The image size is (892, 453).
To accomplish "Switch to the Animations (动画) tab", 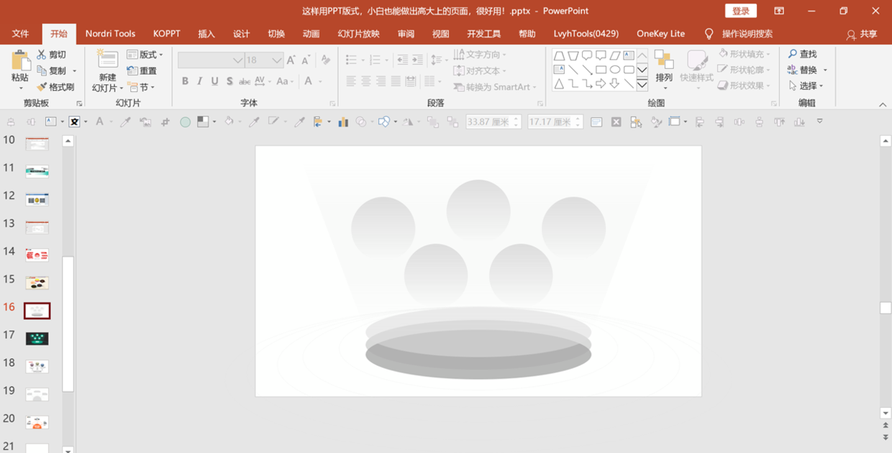I will pyautogui.click(x=311, y=34).
